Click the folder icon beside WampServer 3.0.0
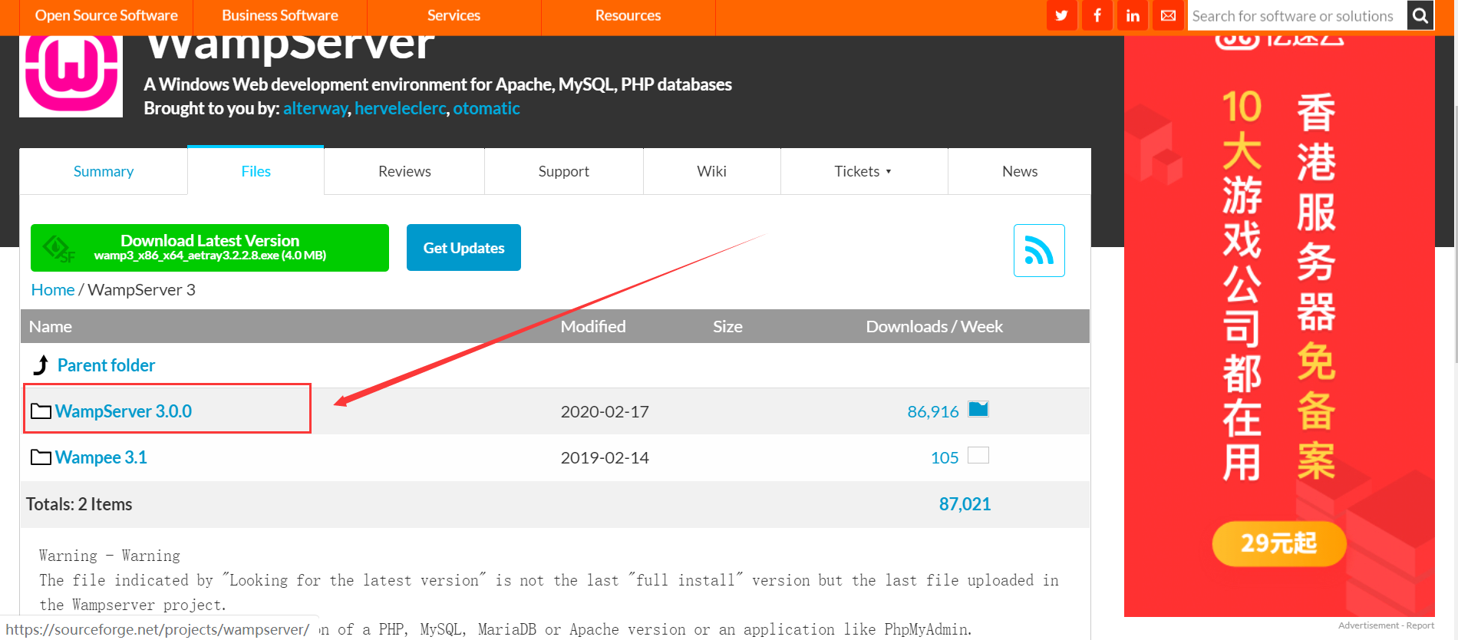Image resolution: width=1458 pixels, height=640 pixels. [41, 411]
